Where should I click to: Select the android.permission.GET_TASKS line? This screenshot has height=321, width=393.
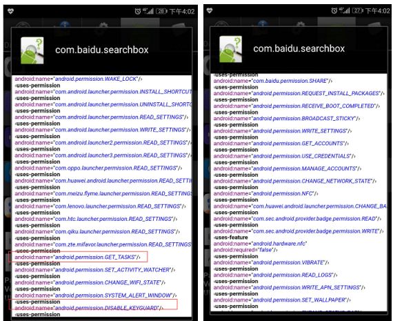(x=77, y=257)
